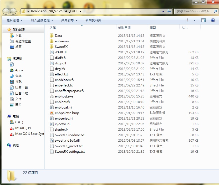The height and width of the screenshot is (185, 219).
Task: Select the injector.ini settings icon
Action: (x=52, y=124)
